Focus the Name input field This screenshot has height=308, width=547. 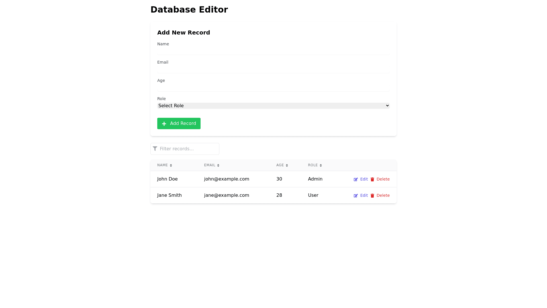pos(273,51)
